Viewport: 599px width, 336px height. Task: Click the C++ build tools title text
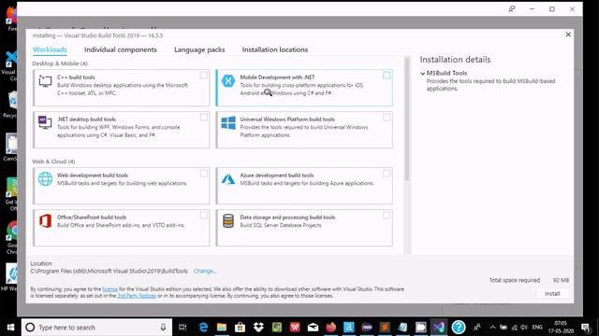tap(76, 77)
